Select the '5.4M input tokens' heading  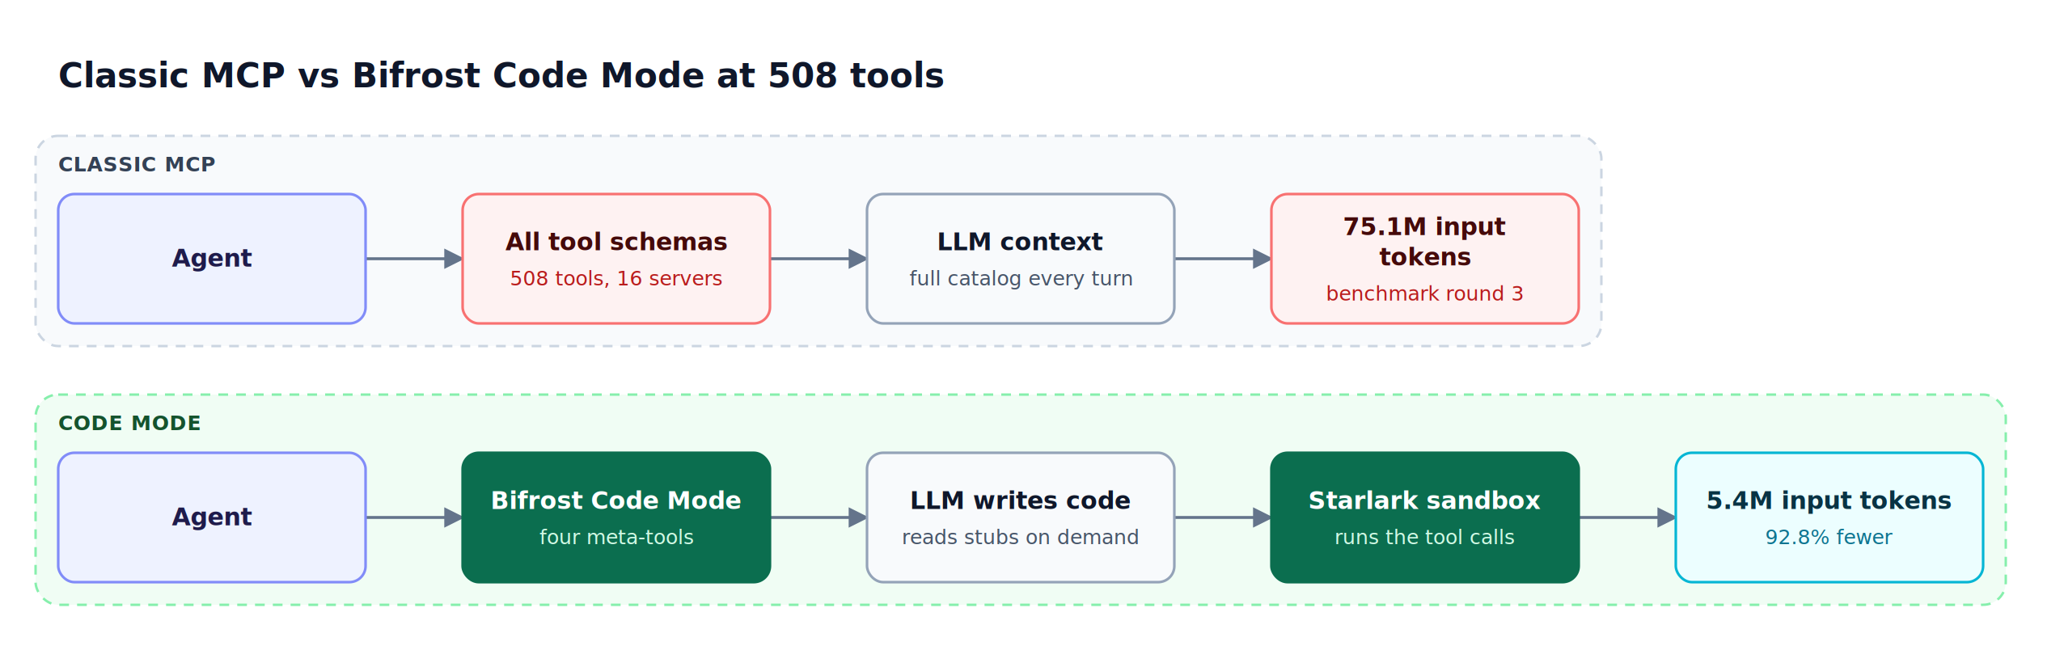pyautogui.click(x=1829, y=500)
